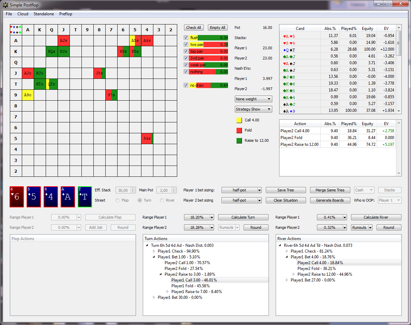Select the Flop street radio button
The height and width of the screenshot is (325, 411).
click(x=118, y=200)
